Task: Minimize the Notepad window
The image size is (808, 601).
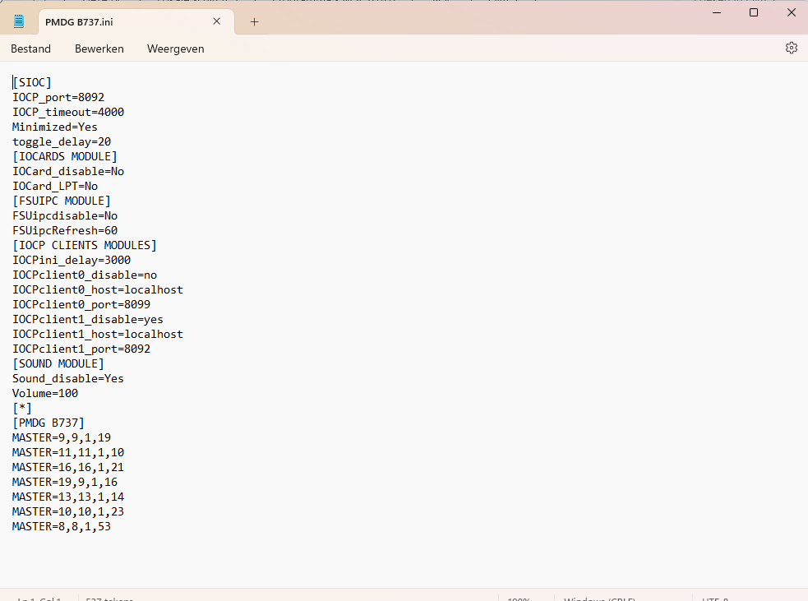Action: 715,13
